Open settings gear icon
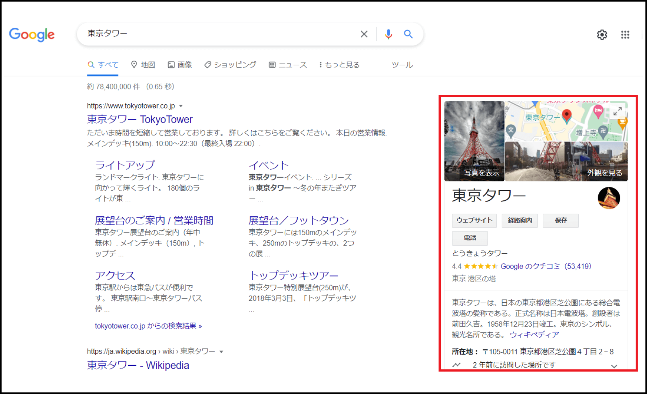Image resolution: width=647 pixels, height=394 pixels. coord(602,35)
